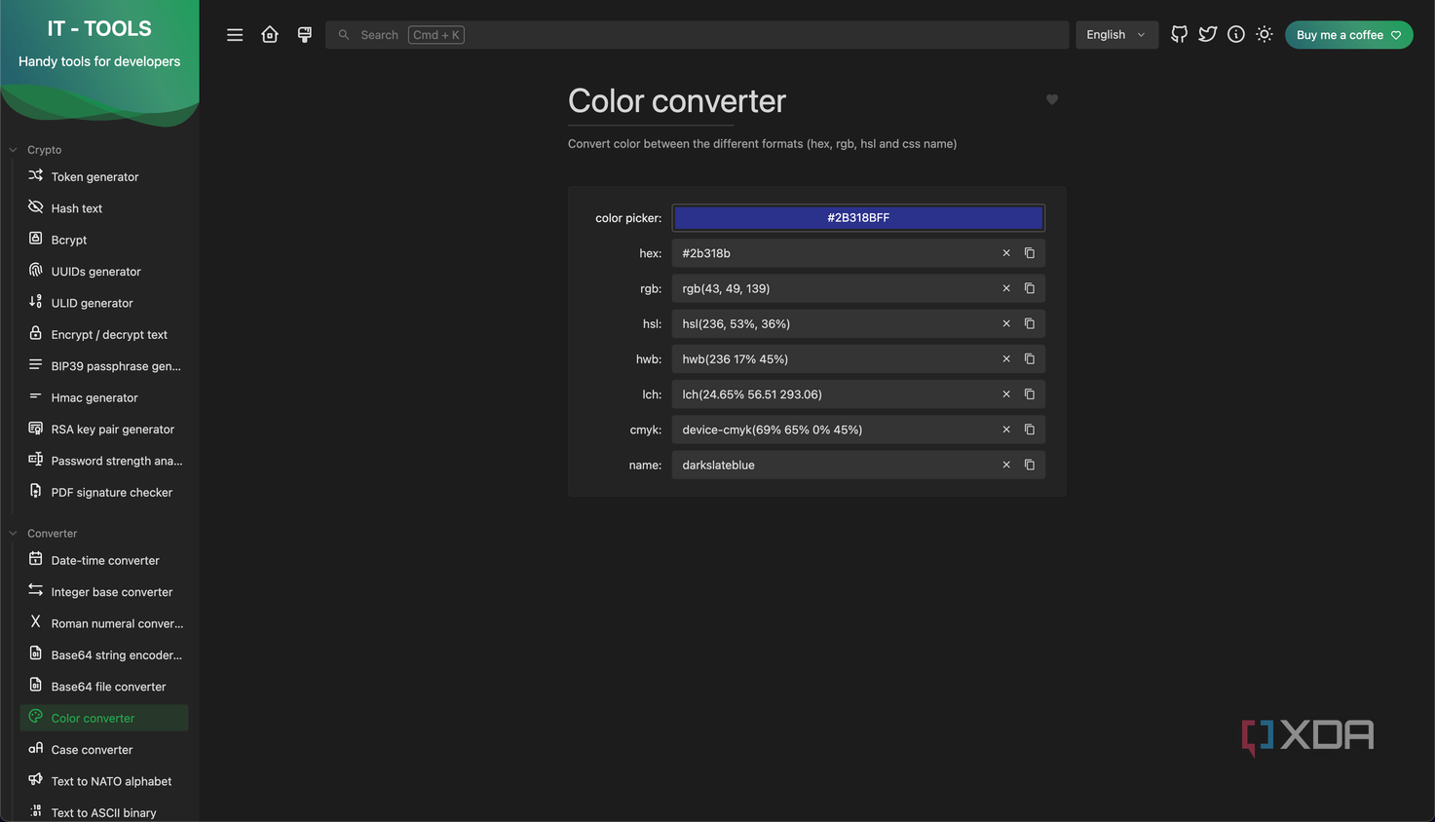Viewport: 1435px width, 822px height.
Task: Open the GitHub repository icon
Action: point(1180,34)
